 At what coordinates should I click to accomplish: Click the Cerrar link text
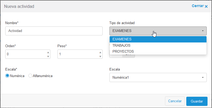pyautogui.click(x=198, y=6)
